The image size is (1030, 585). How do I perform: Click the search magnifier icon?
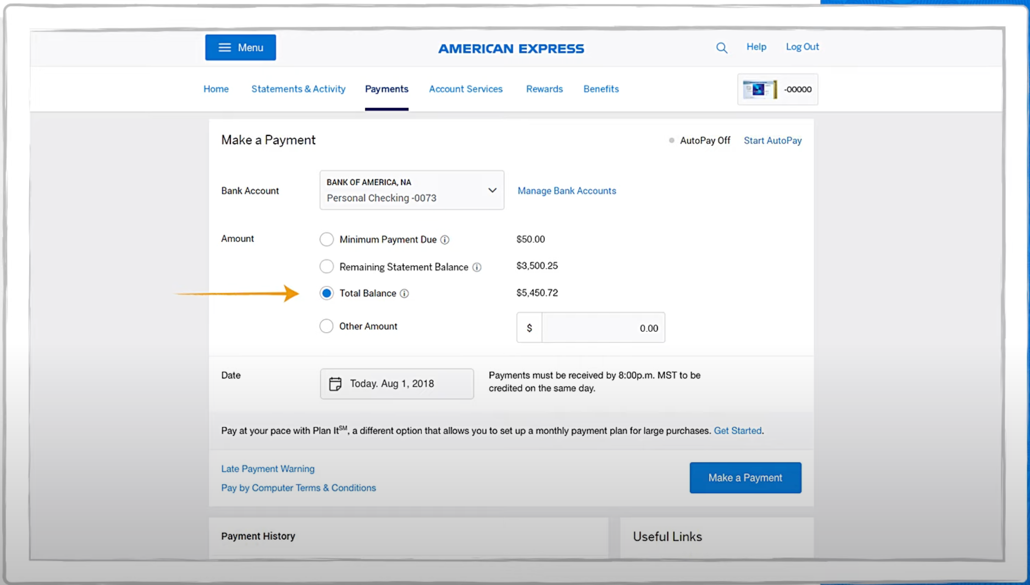point(721,47)
